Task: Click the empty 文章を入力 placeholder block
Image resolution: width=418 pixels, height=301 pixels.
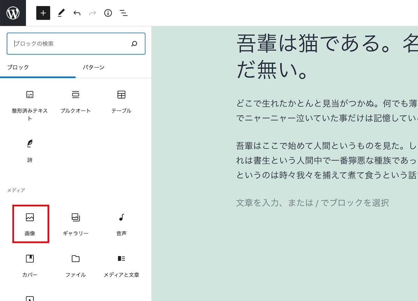Action: point(312,203)
